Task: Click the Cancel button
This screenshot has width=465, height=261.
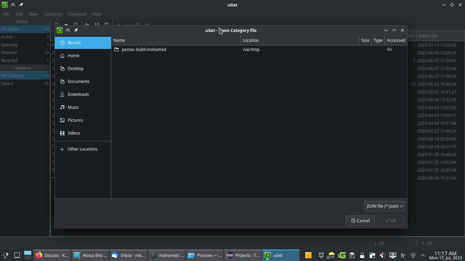Action: click(x=360, y=221)
